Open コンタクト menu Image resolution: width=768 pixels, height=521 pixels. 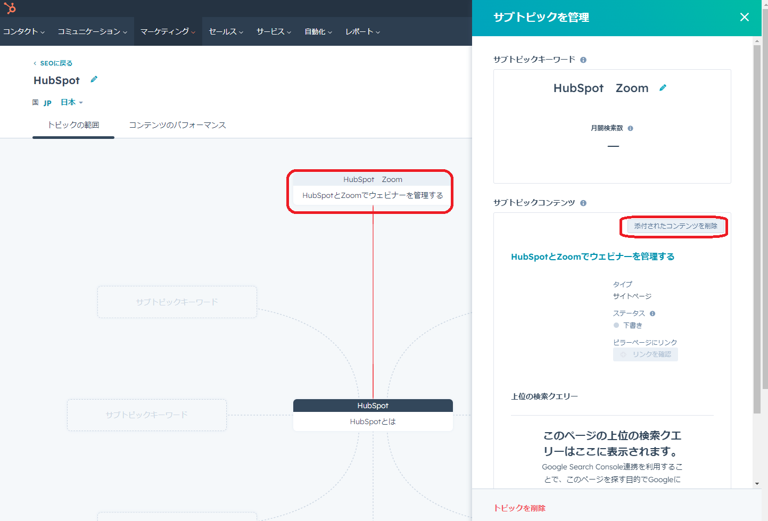click(x=24, y=31)
